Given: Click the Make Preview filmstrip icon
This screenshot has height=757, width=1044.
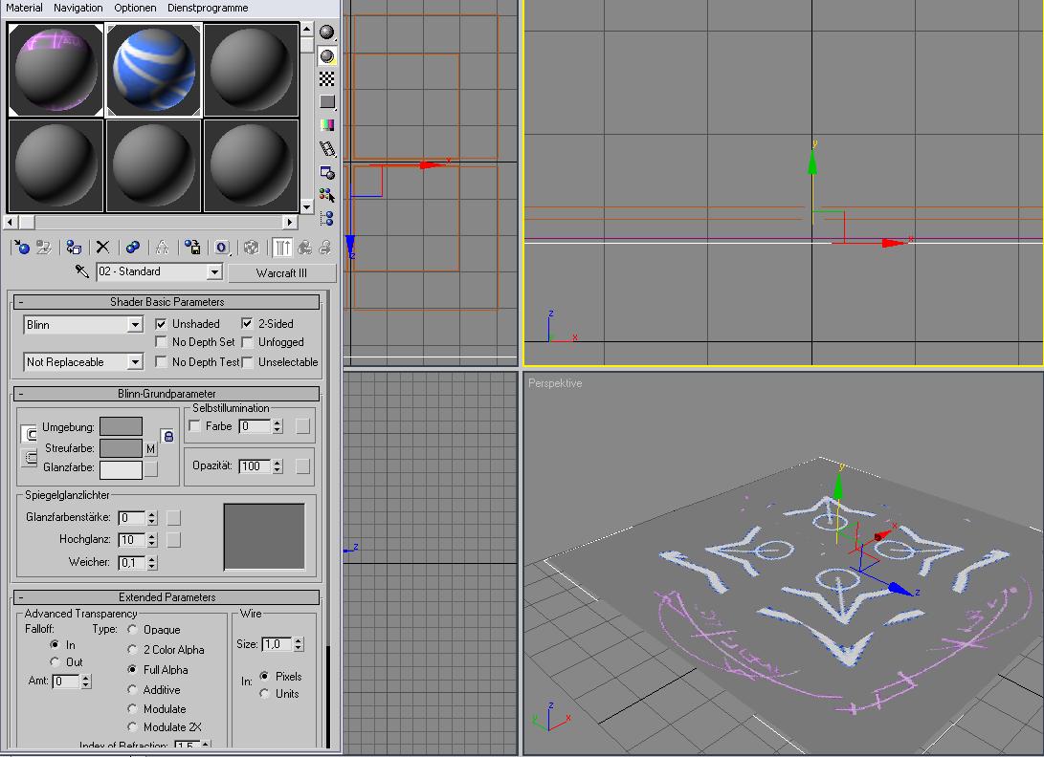Looking at the screenshot, I should point(327,149).
